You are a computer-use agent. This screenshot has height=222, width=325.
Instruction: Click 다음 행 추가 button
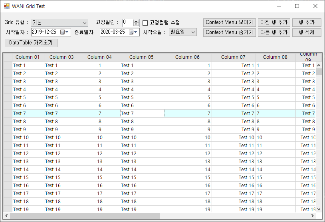274,32
